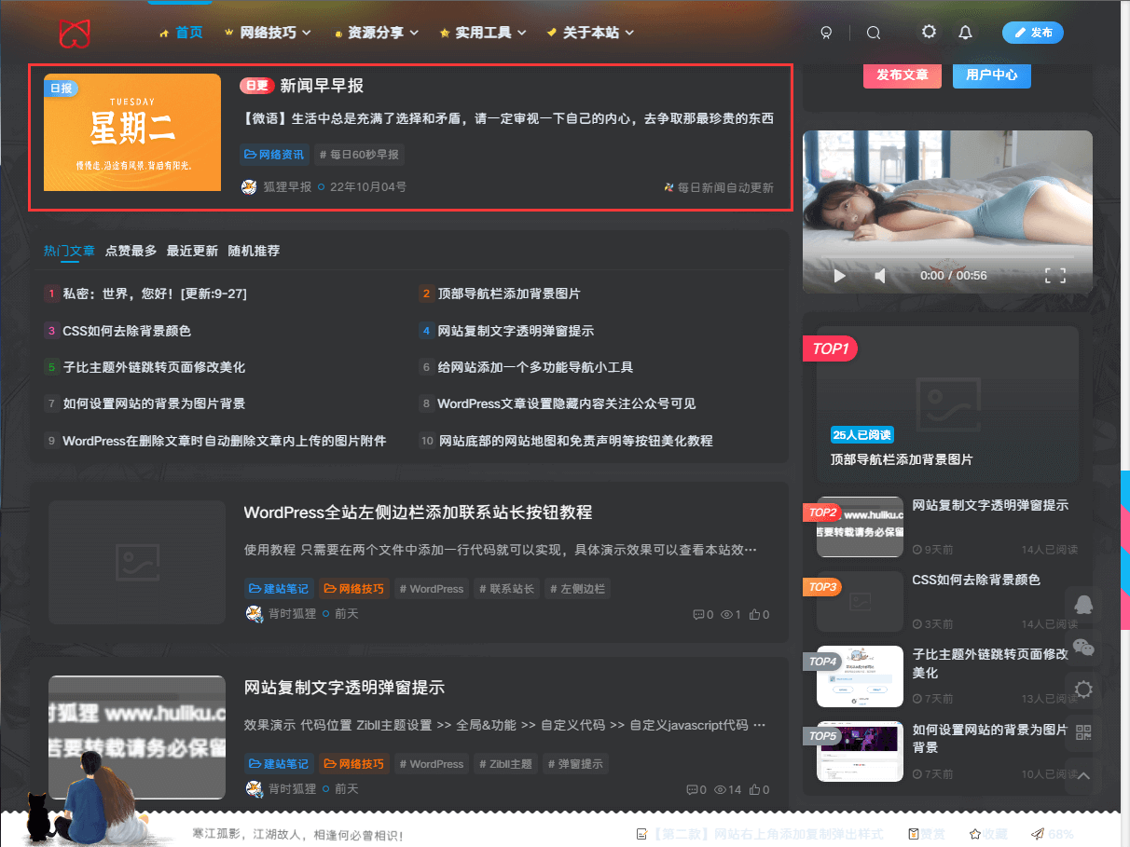Star the page via 收藏 at bottom

[x=975, y=834]
